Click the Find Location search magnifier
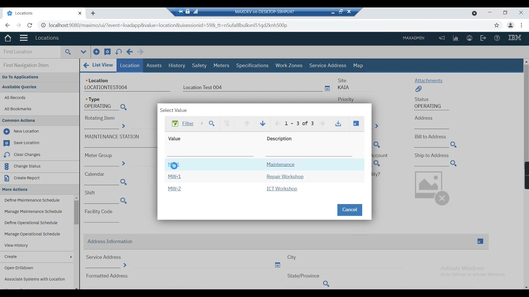This screenshot has height=297, width=529. pos(68,52)
